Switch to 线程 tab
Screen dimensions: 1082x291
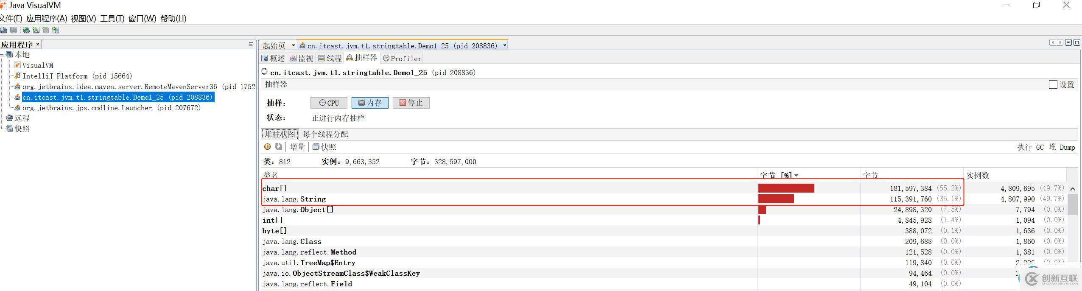pyautogui.click(x=330, y=58)
